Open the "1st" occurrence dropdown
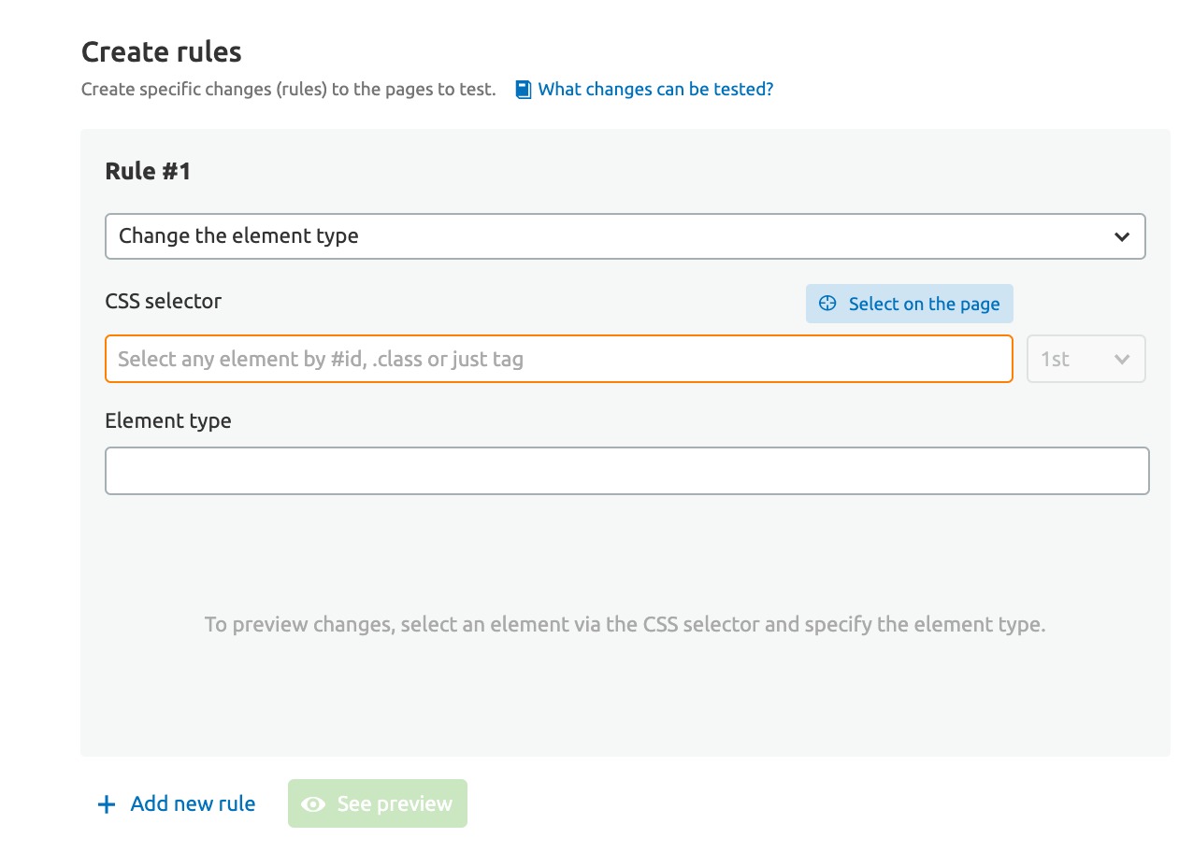The height and width of the screenshot is (852, 1193). coord(1085,359)
